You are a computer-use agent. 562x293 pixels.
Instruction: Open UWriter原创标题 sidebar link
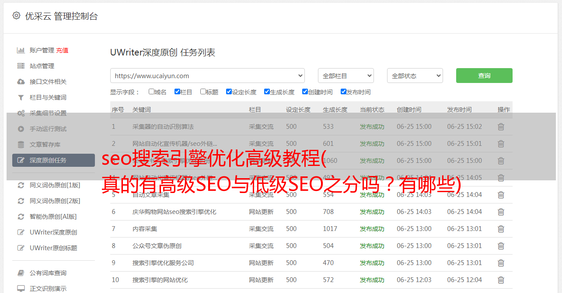[53, 248]
